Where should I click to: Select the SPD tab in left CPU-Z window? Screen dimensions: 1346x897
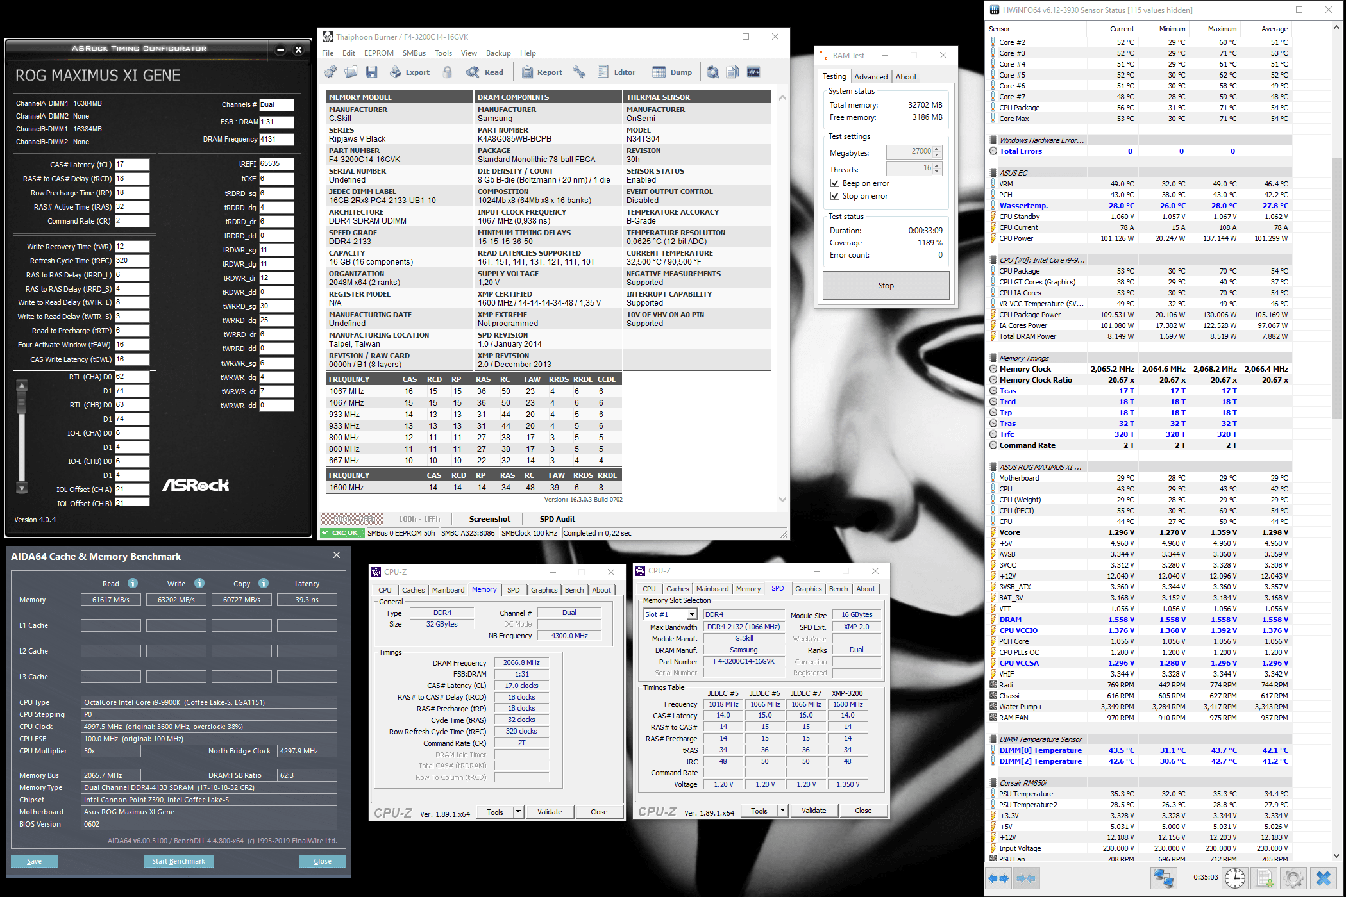pos(510,589)
